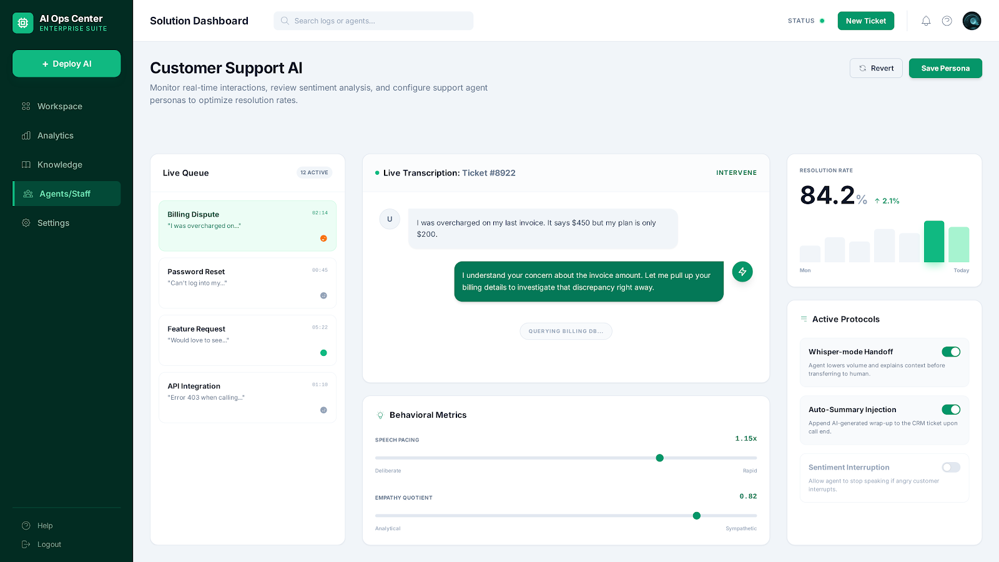Open the Agents/Staff section
This screenshot has width=999, height=562.
pyautogui.click(x=67, y=194)
